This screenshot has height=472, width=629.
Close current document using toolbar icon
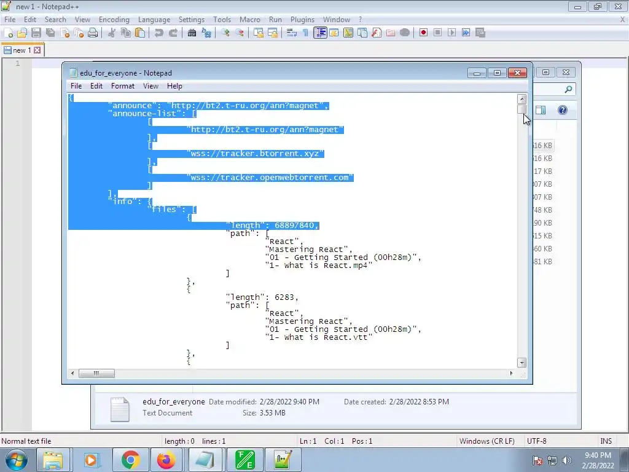coord(64,33)
